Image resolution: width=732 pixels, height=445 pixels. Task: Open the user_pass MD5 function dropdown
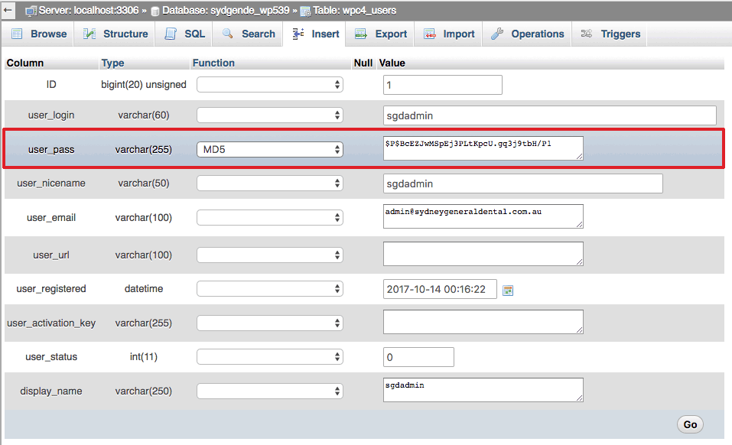(x=269, y=150)
